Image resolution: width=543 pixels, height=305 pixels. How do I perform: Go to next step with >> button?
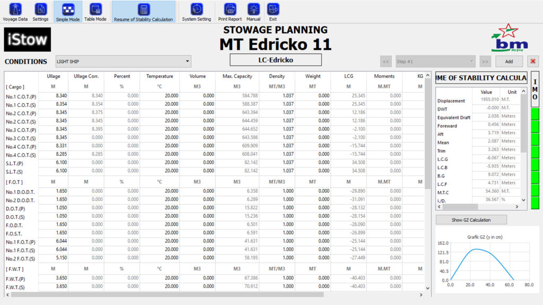coord(485,61)
